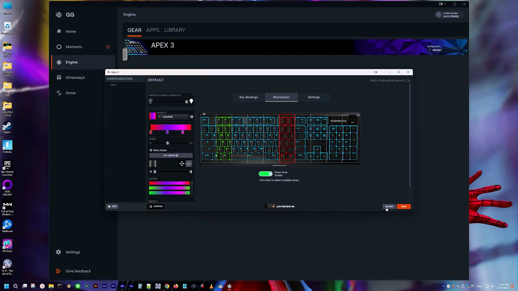This screenshot has width=518, height=291.
Task: Switch to the LIBRARY tab
Action: coord(175,30)
